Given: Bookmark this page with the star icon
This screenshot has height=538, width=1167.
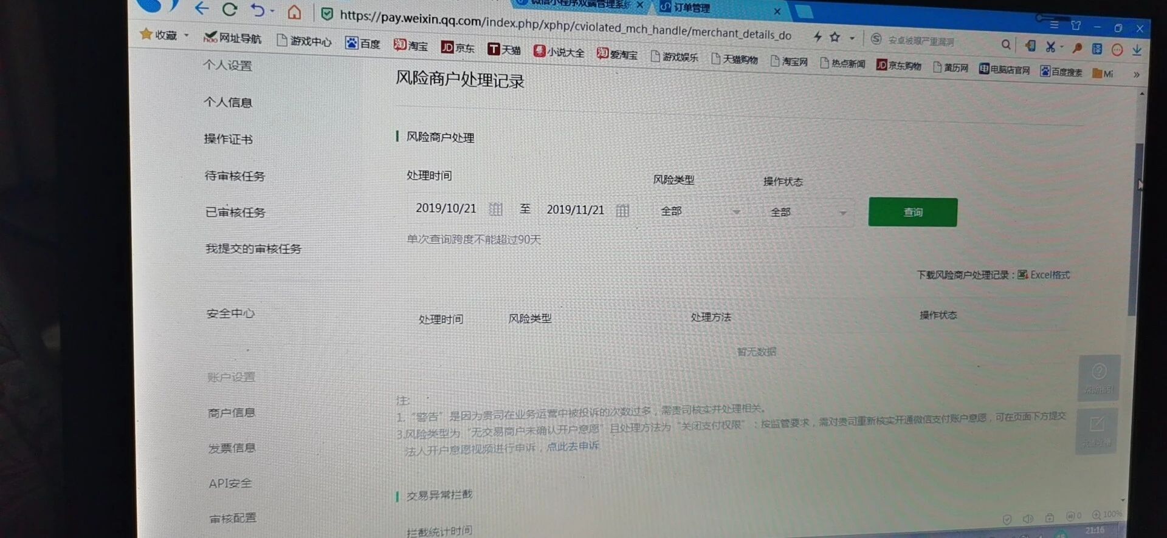Looking at the screenshot, I should [835, 38].
